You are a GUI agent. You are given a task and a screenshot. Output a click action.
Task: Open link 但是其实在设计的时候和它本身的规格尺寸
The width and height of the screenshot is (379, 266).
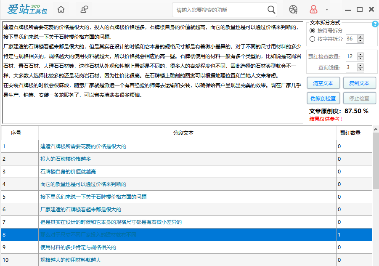click(x=111, y=222)
